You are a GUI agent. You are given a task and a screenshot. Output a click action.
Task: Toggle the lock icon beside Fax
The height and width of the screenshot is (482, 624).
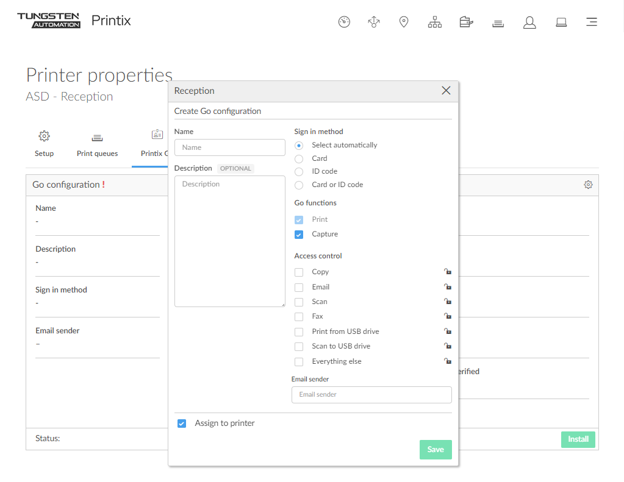click(448, 316)
